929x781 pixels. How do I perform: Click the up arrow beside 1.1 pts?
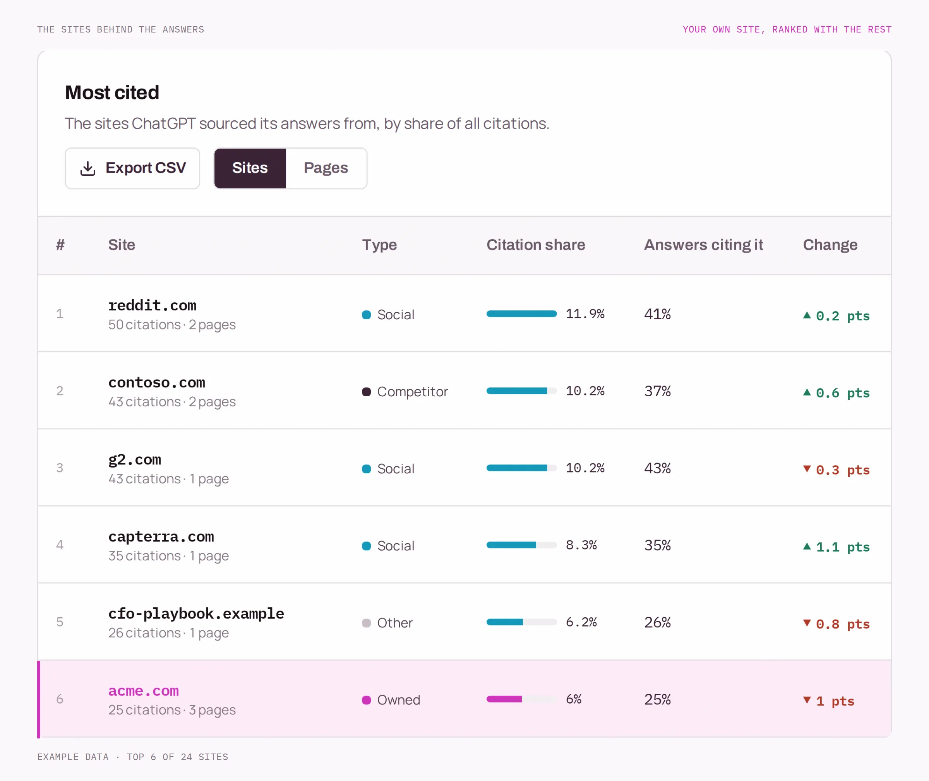coord(807,546)
